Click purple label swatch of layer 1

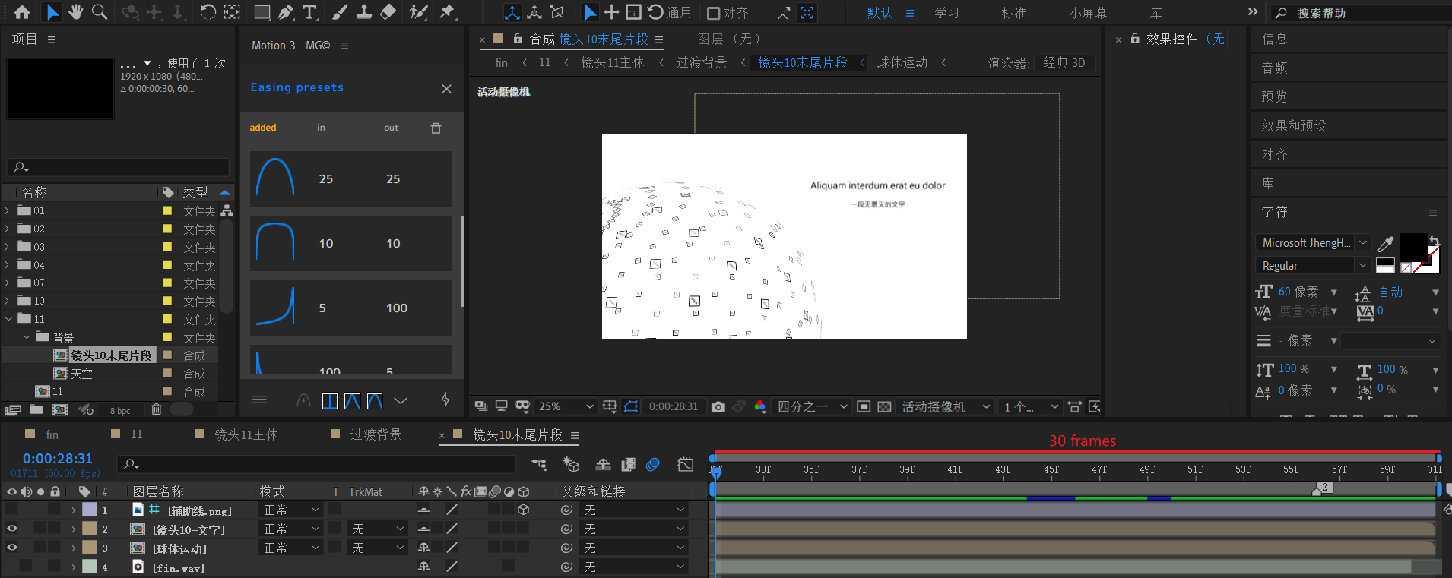[90, 510]
